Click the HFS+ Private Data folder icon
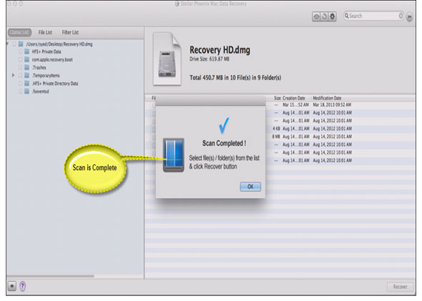 (x=27, y=51)
